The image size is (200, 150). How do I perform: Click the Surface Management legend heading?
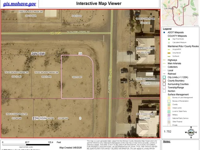pyautogui.click(x=178, y=95)
